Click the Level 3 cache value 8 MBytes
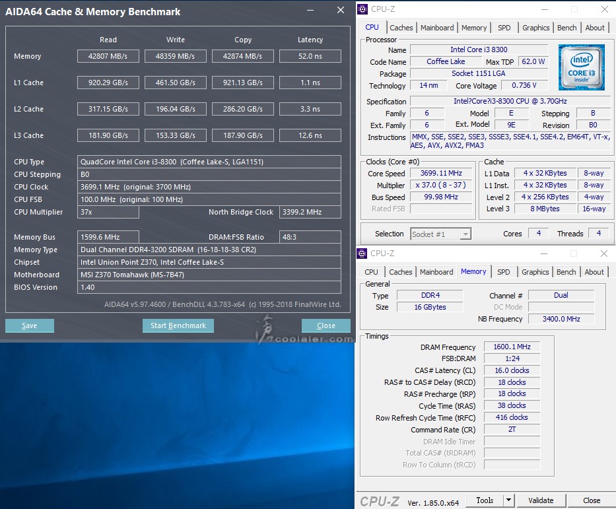This screenshot has height=509, width=616. tap(545, 209)
